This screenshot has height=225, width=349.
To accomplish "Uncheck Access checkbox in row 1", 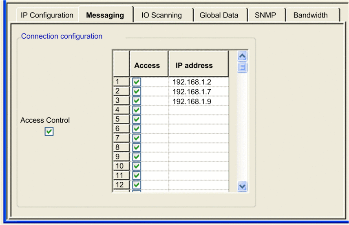I will [137, 82].
